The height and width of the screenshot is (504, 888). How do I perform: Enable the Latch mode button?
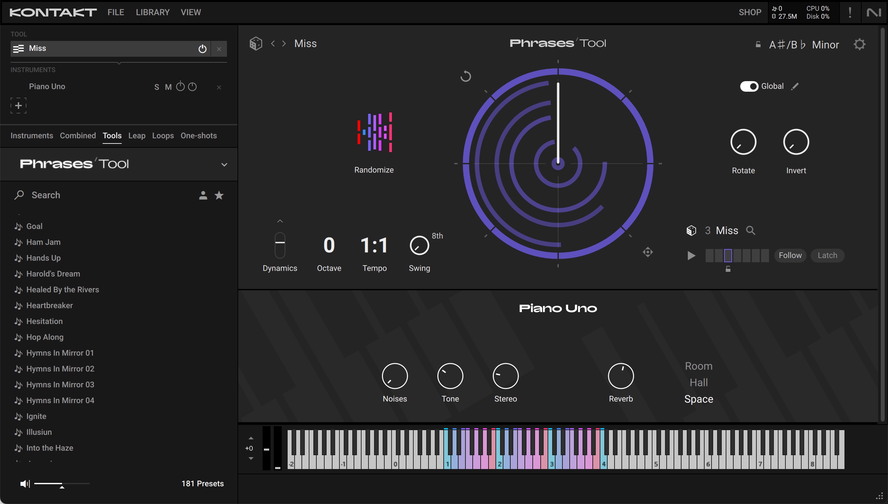(827, 255)
